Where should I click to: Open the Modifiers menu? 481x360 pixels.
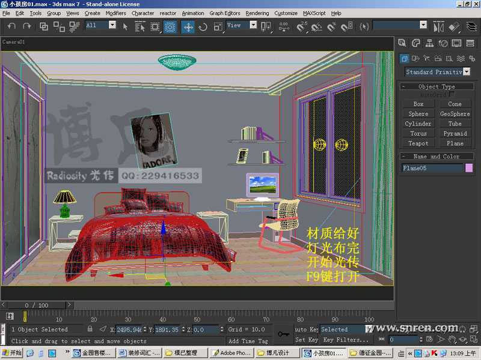(115, 13)
